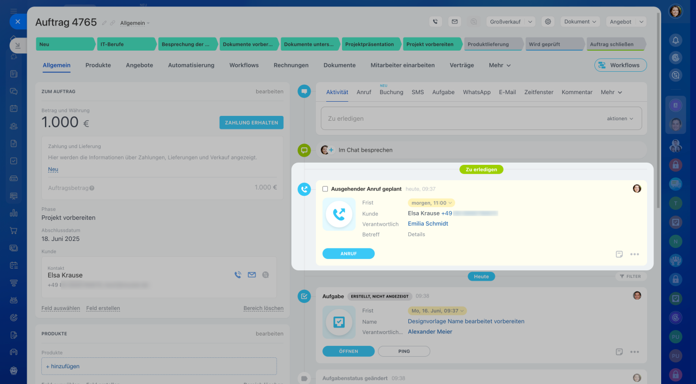Click the + hinzufügen product field
The image size is (696, 384).
[159, 366]
